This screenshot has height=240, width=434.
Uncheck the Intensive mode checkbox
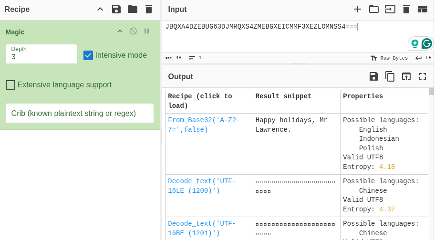pos(88,55)
